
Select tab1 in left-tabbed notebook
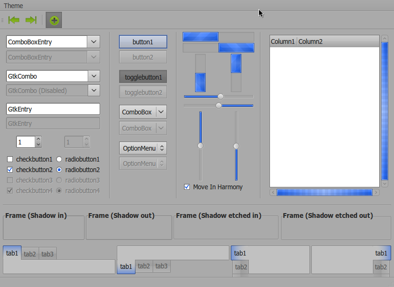[240, 253]
